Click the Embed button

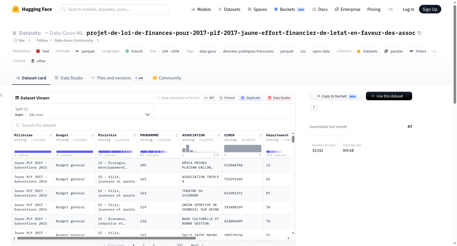(x=227, y=98)
